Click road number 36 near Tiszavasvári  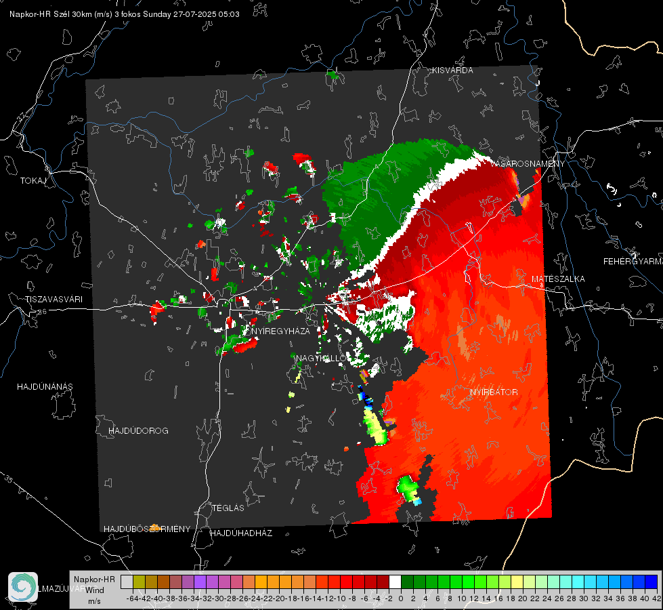click(42, 312)
